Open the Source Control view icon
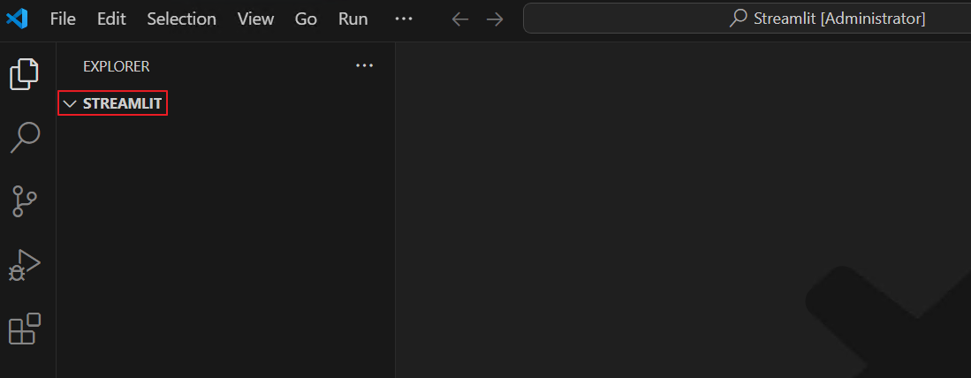Viewport: 971px width, 378px height. point(25,201)
